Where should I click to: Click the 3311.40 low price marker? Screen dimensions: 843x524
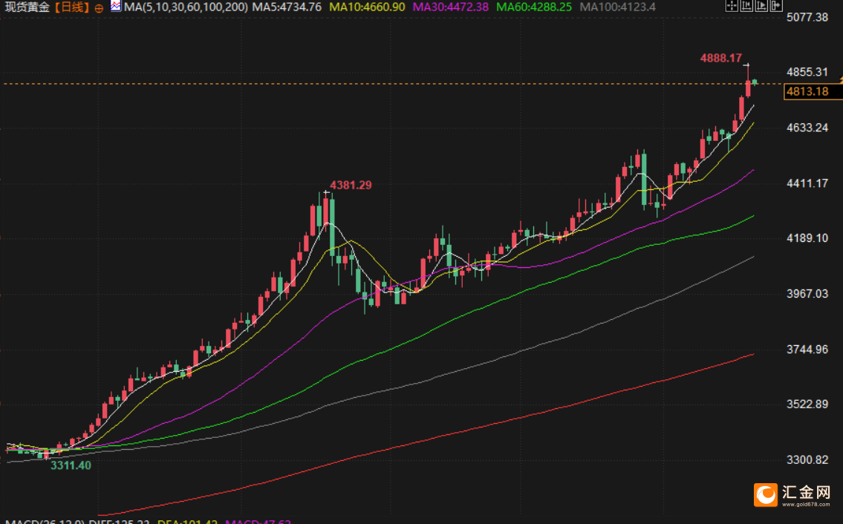71,465
